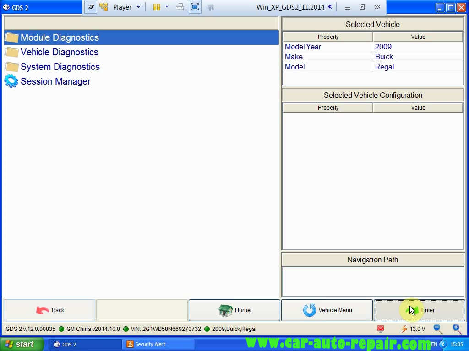The image size is (469, 351).
Task: Go back with the Back button
Action: click(x=49, y=310)
